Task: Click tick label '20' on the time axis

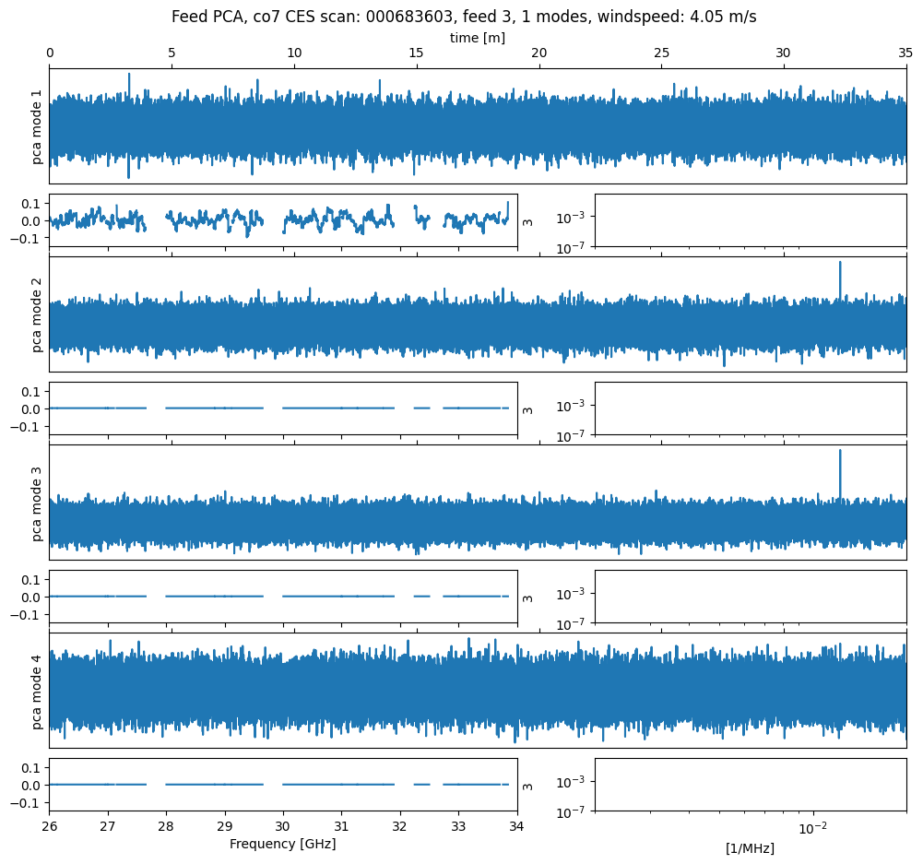Action: [x=538, y=53]
